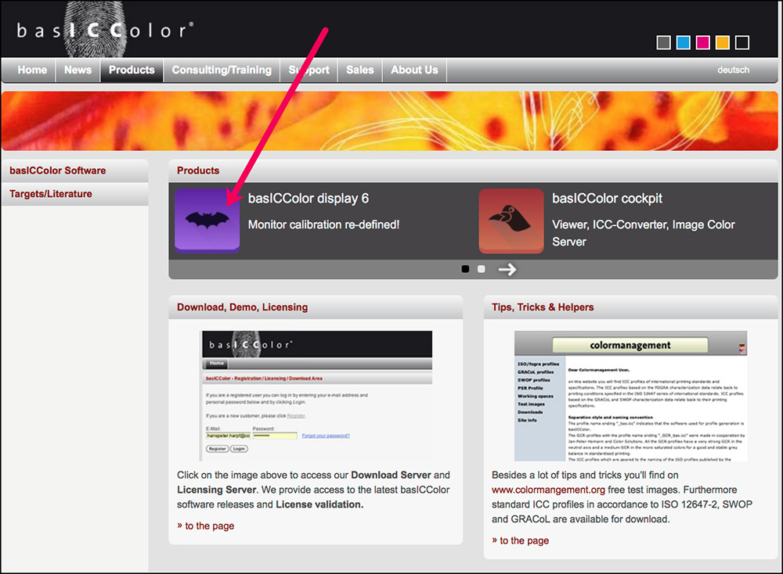The width and height of the screenshot is (783, 574).
Task: Select the first carousel page dot
Action: pyautogui.click(x=465, y=269)
